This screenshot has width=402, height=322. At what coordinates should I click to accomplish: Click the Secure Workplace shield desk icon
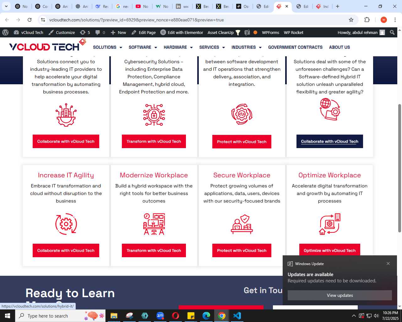(x=242, y=224)
